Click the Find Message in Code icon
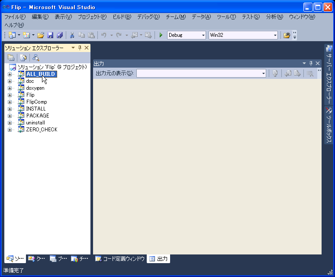Screen dimensions: 335x277 tap(275, 74)
